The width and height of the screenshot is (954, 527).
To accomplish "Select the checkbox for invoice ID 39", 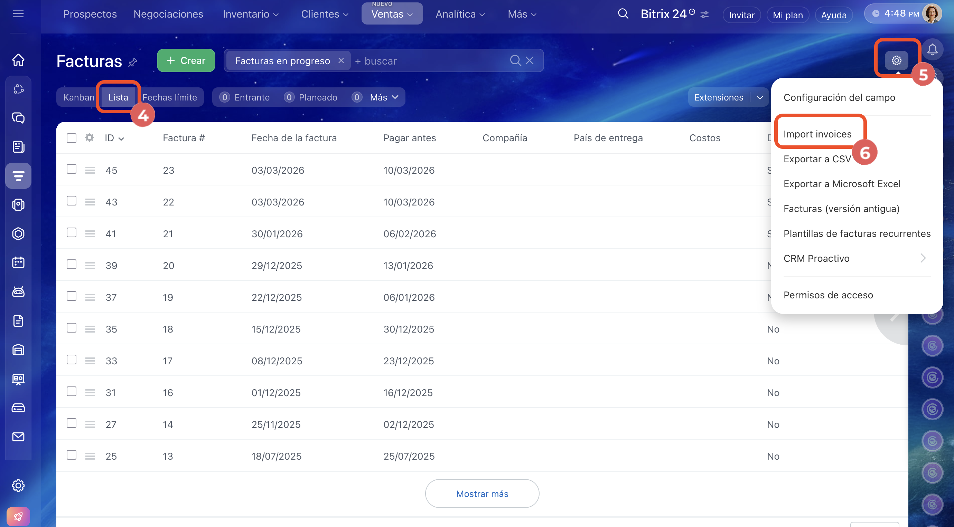I will pyautogui.click(x=72, y=264).
